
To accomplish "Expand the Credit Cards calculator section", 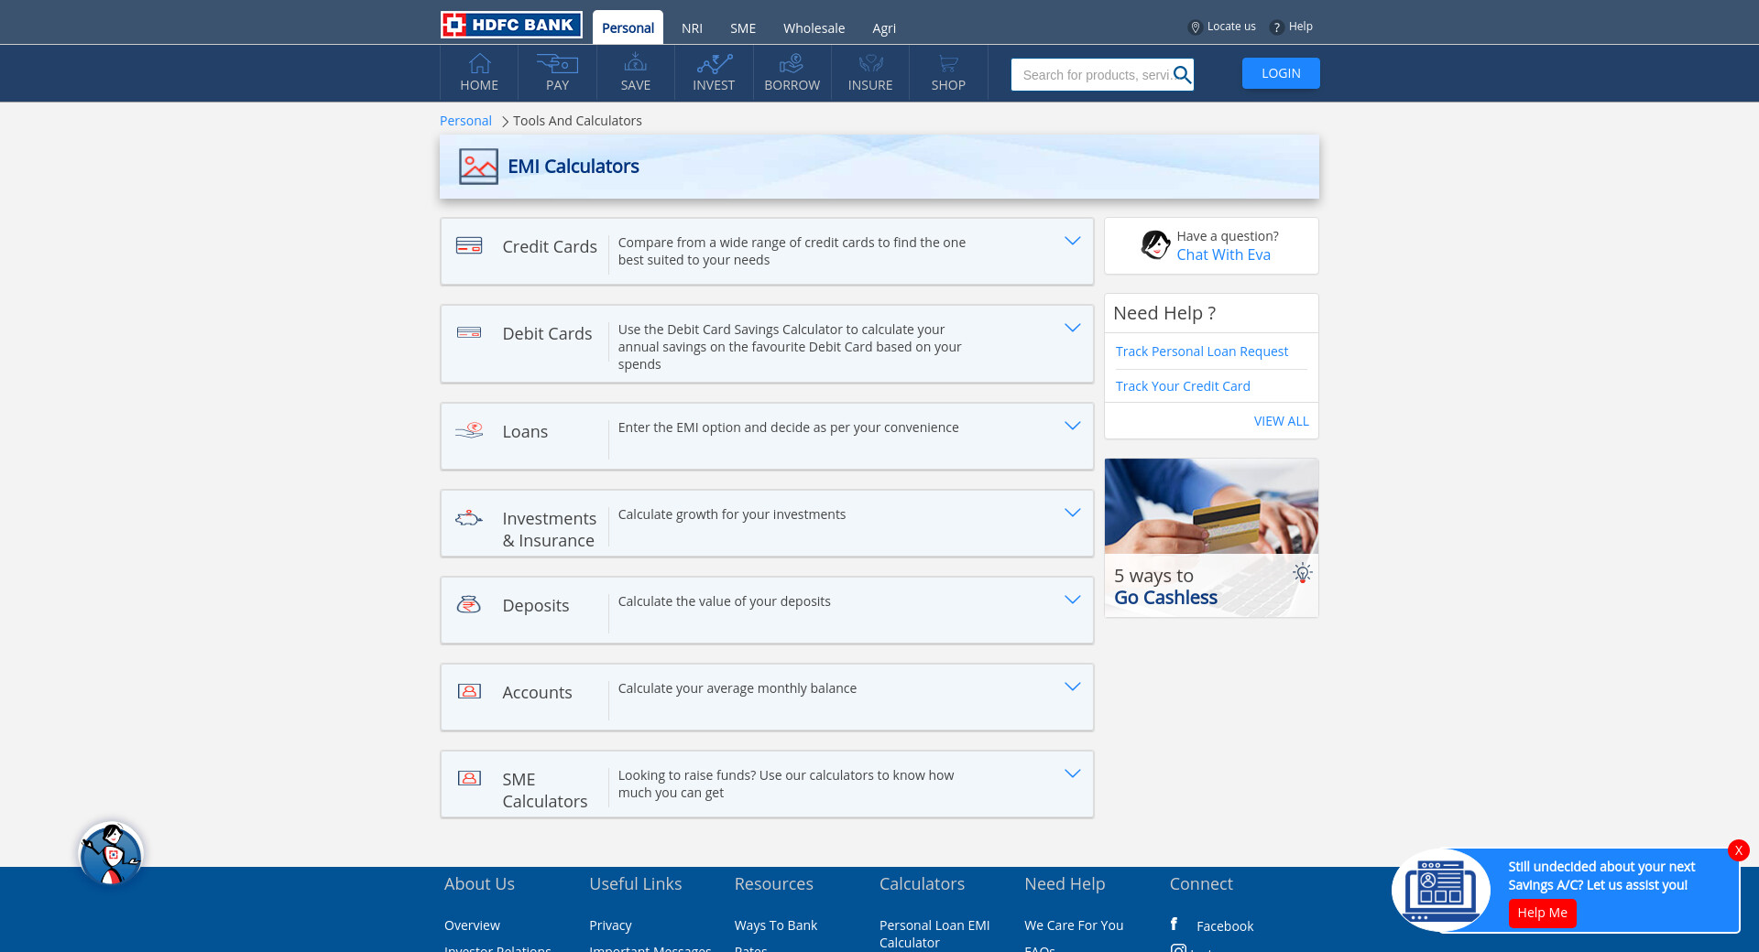I will 1072,241.
